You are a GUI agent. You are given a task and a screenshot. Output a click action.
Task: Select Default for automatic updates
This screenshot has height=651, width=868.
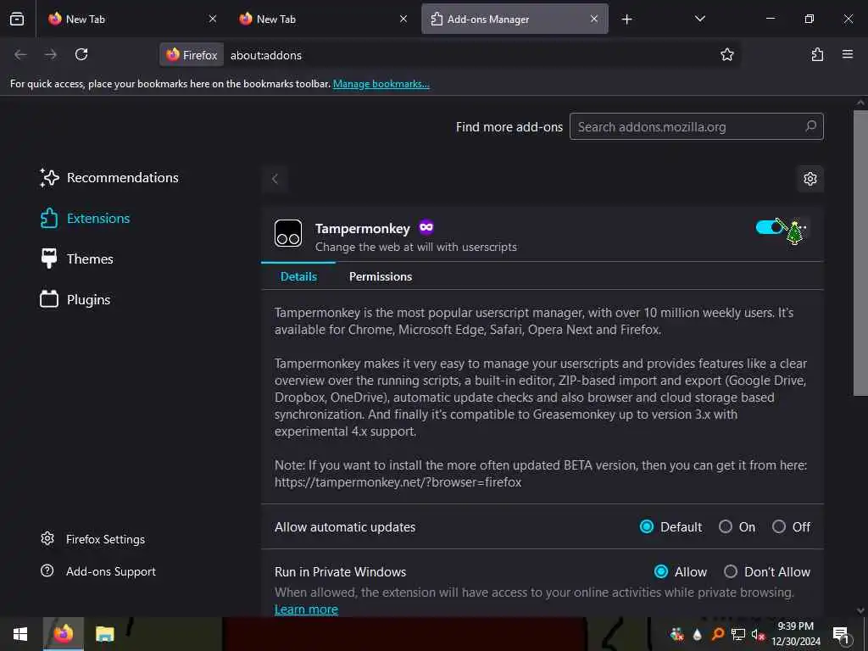tap(646, 526)
